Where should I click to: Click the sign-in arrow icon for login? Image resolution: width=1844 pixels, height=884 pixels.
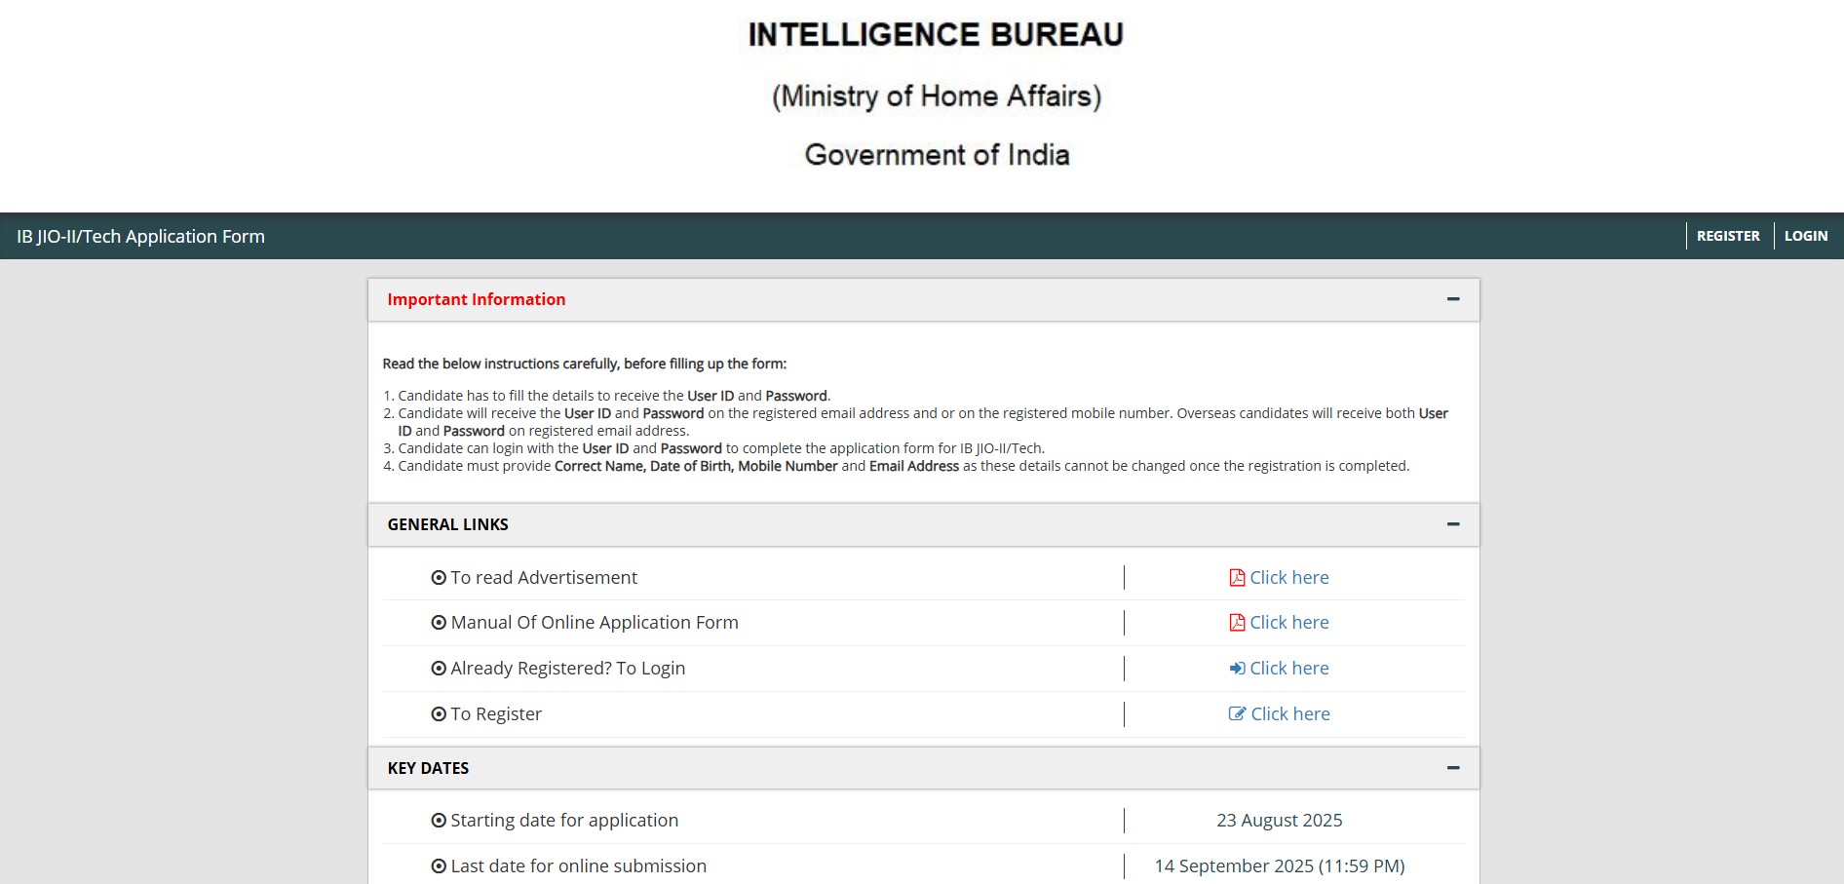click(x=1237, y=668)
